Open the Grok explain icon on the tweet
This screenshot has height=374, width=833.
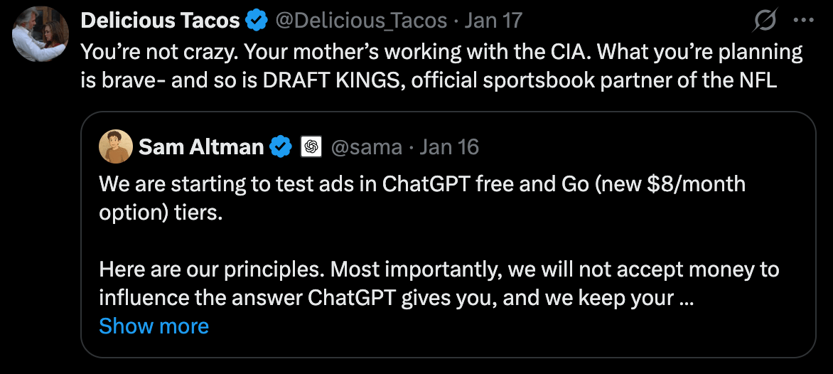coord(765,21)
